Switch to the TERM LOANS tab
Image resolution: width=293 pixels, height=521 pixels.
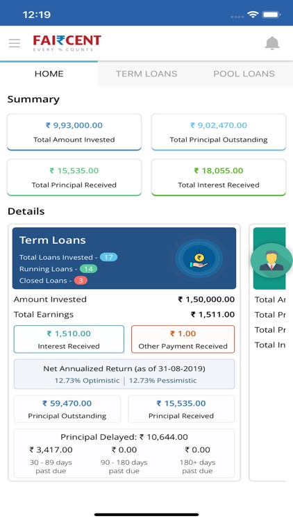(x=146, y=74)
